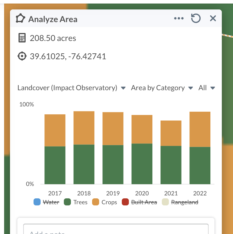Click the calculator area icon
Viewport: 233px width, 234px height.
22,38
